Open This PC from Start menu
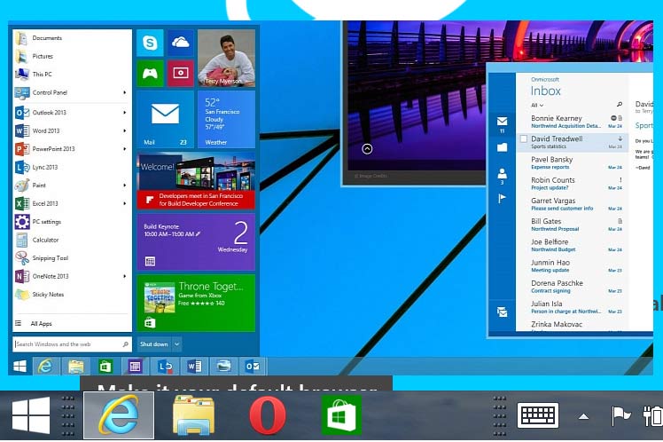663x442 pixels. 42,75
